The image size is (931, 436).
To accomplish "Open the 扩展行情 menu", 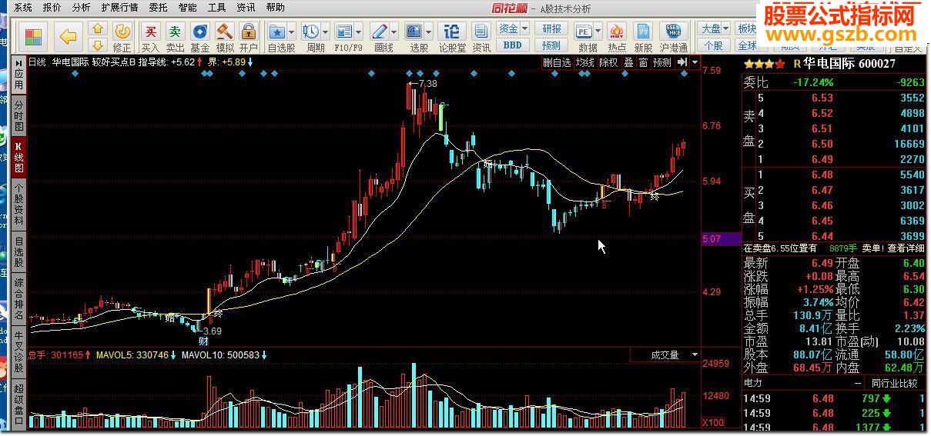I will click(119, 8).
